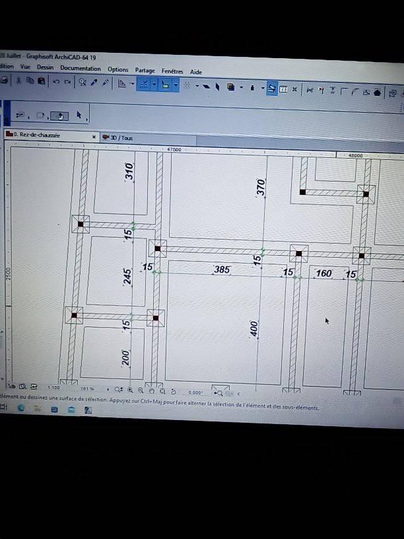
Task: Open the Dessin menu
Action: 45,67
